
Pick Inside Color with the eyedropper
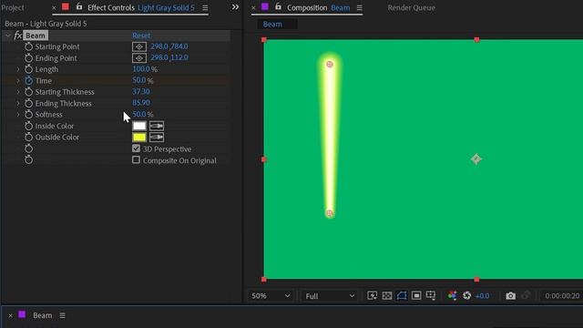157,126
